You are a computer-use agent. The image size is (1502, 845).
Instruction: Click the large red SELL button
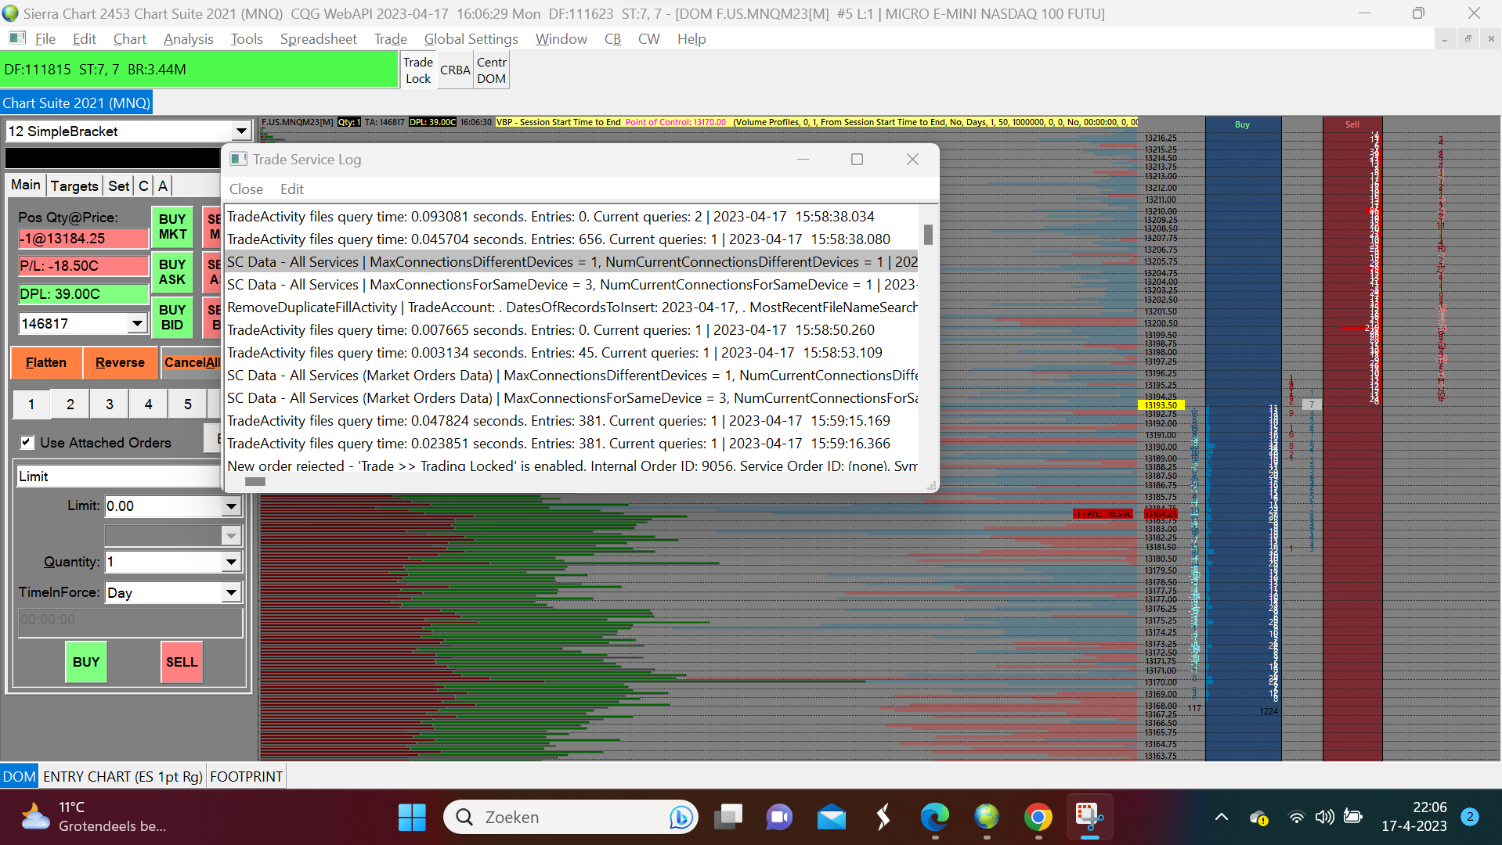[x=182, y=662]
